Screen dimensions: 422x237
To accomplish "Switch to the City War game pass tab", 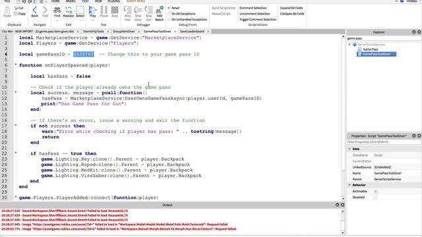I will coord(38,32).
